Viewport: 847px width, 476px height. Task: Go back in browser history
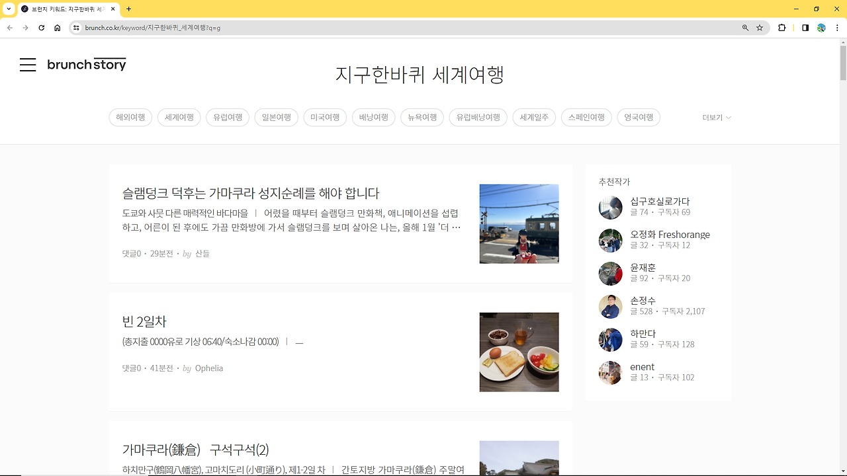pyautogui.click(x=10, y=28)
